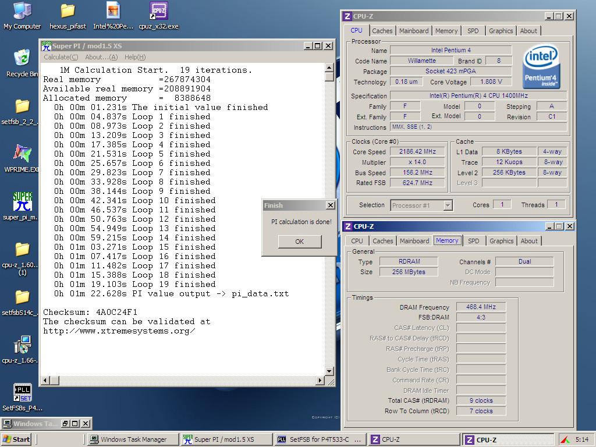
Task: Switch to SetFSB for P4T533-C taskbar button
Action: pos(320,439)
